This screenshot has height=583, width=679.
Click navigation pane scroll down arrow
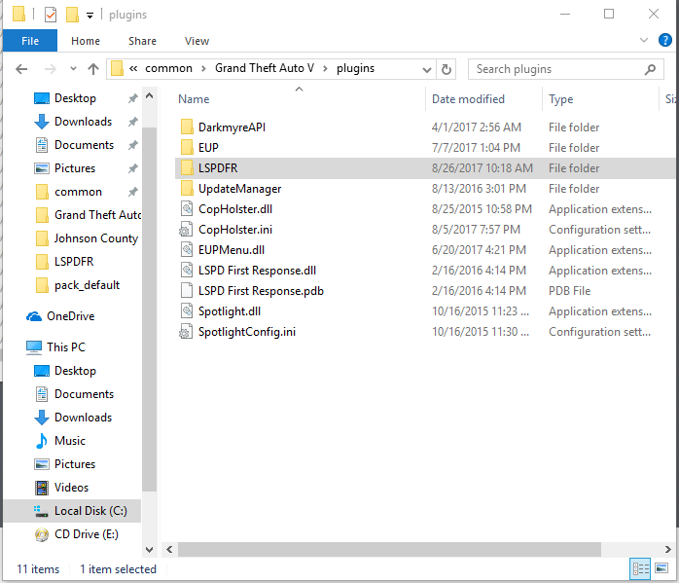click(x=149, y=550)
